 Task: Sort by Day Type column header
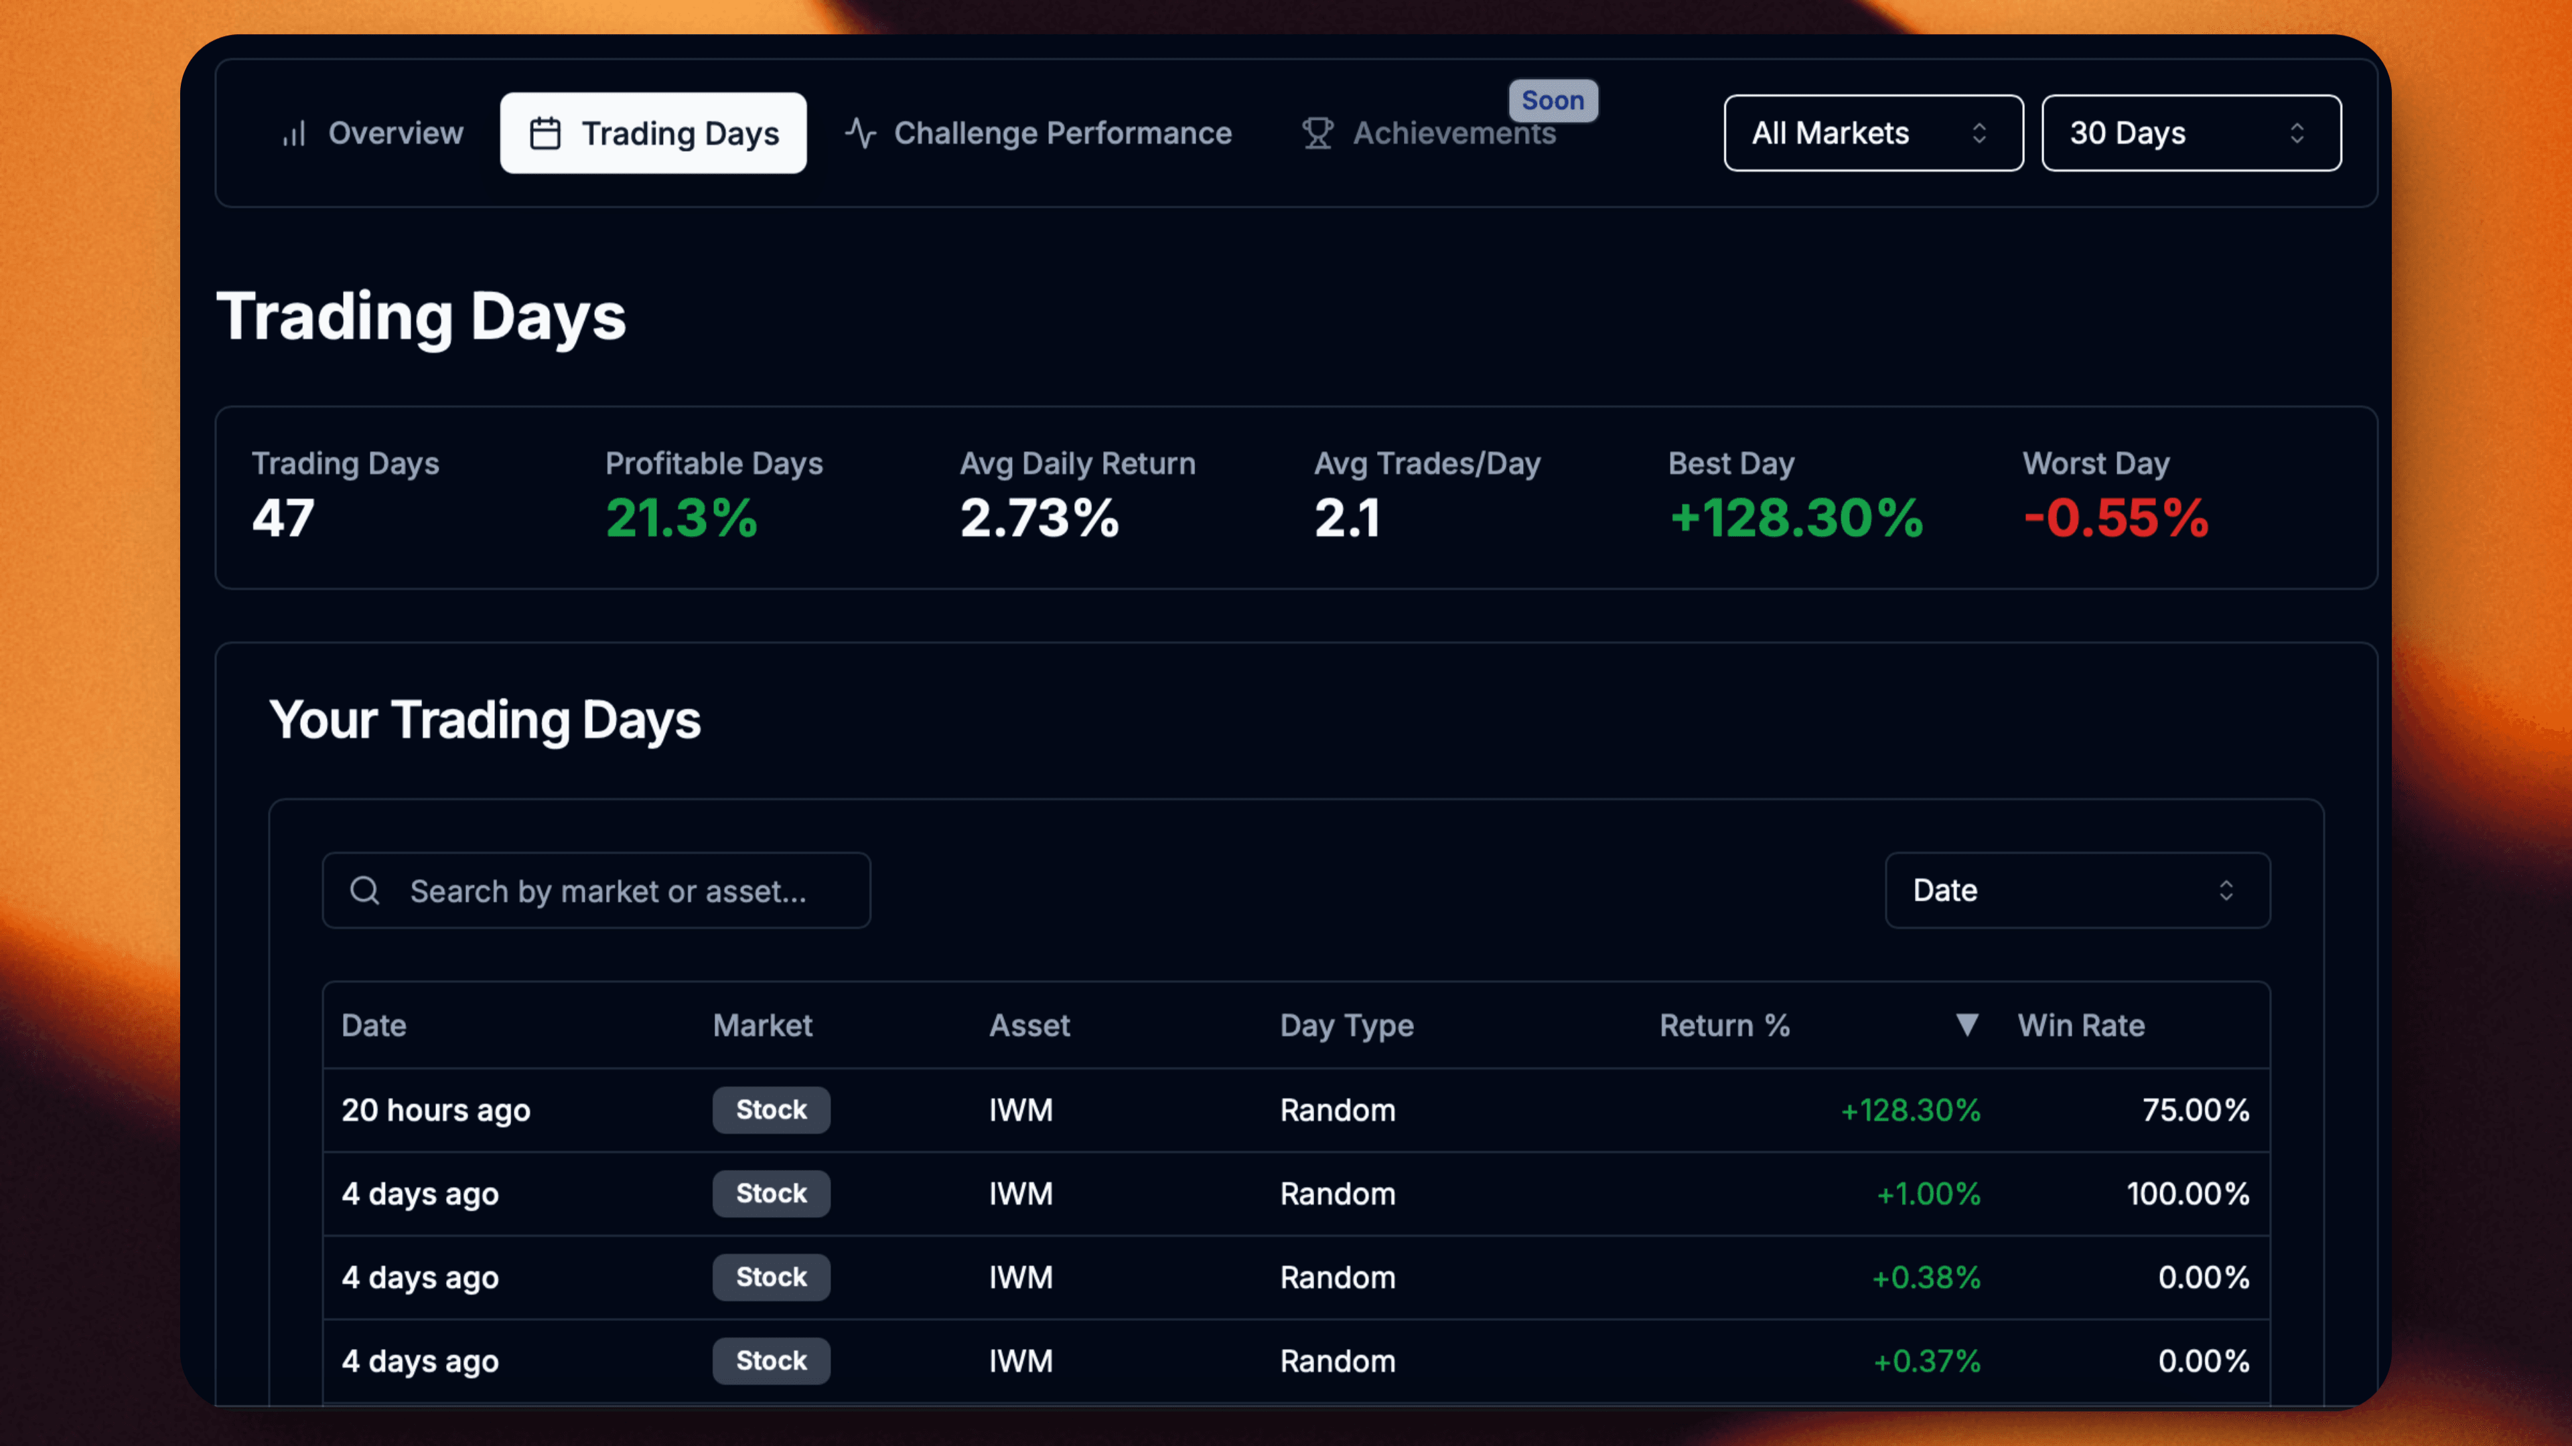pos(1347,1025)
